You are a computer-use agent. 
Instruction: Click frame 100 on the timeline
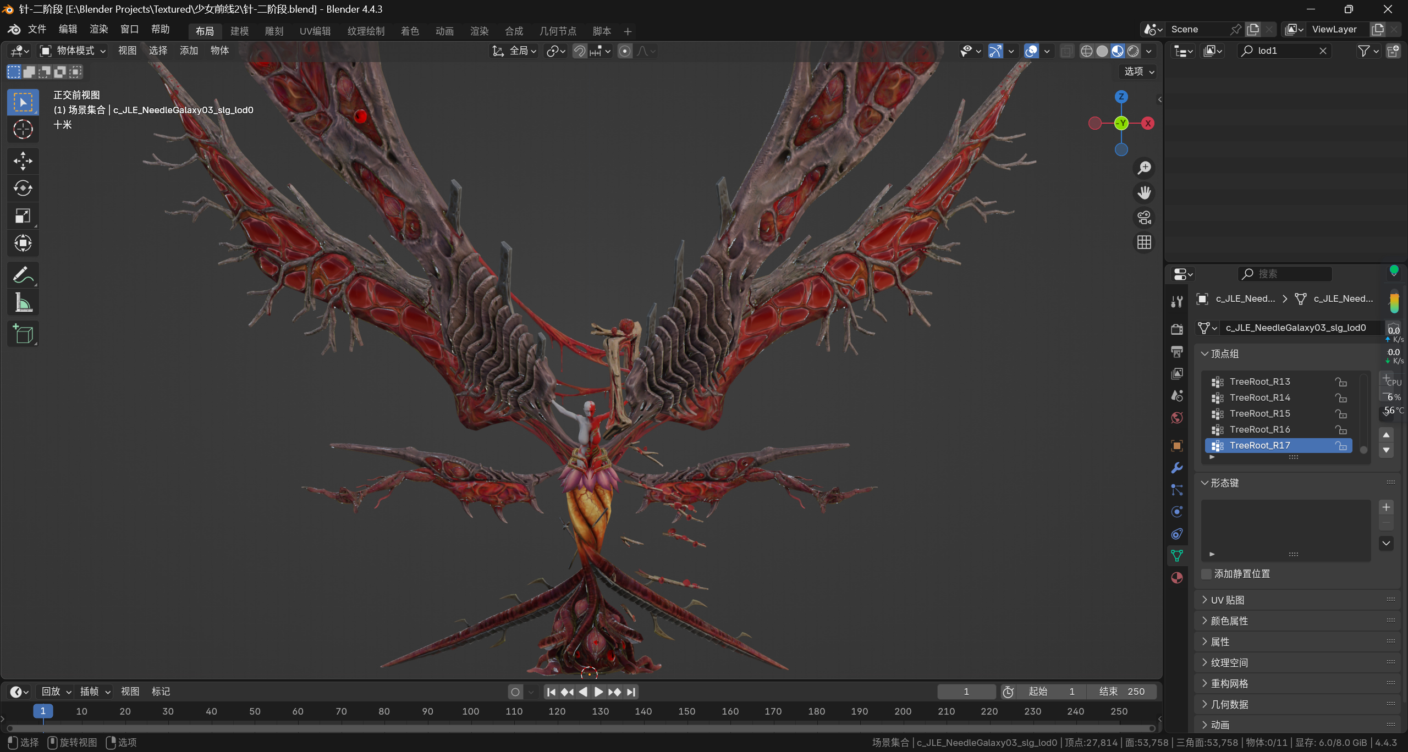471,711
